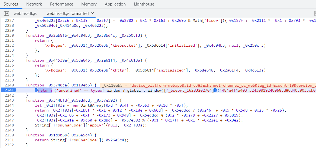Open the Application panel tab

[x=115, y=4]
